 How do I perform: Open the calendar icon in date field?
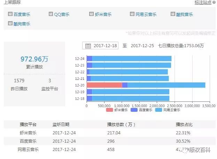88,45
